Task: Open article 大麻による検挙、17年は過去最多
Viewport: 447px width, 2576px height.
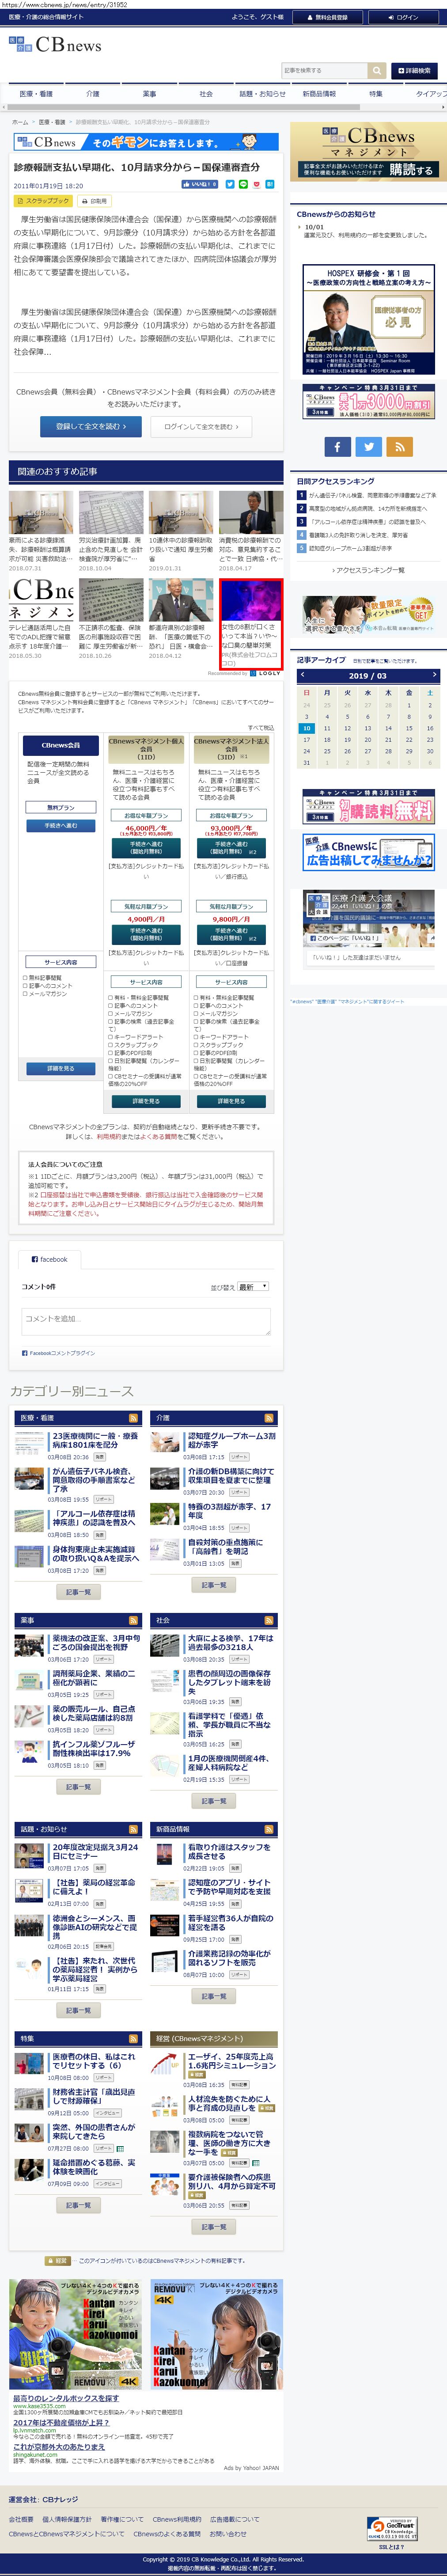Action: [230, 1642]
